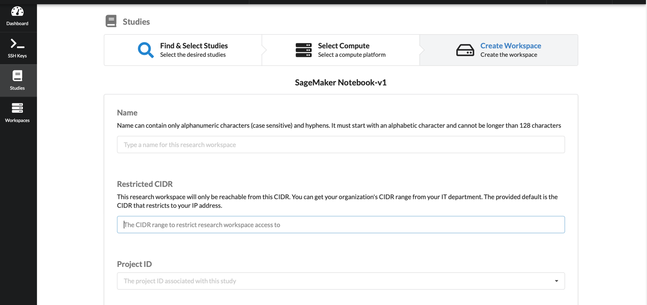Focus the Restricted CIDR range input
Viewport: 647px width, 305px height.
[x=341, y=225]
